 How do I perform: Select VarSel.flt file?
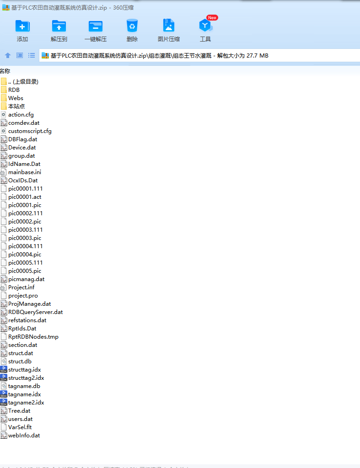pos(20,427)
